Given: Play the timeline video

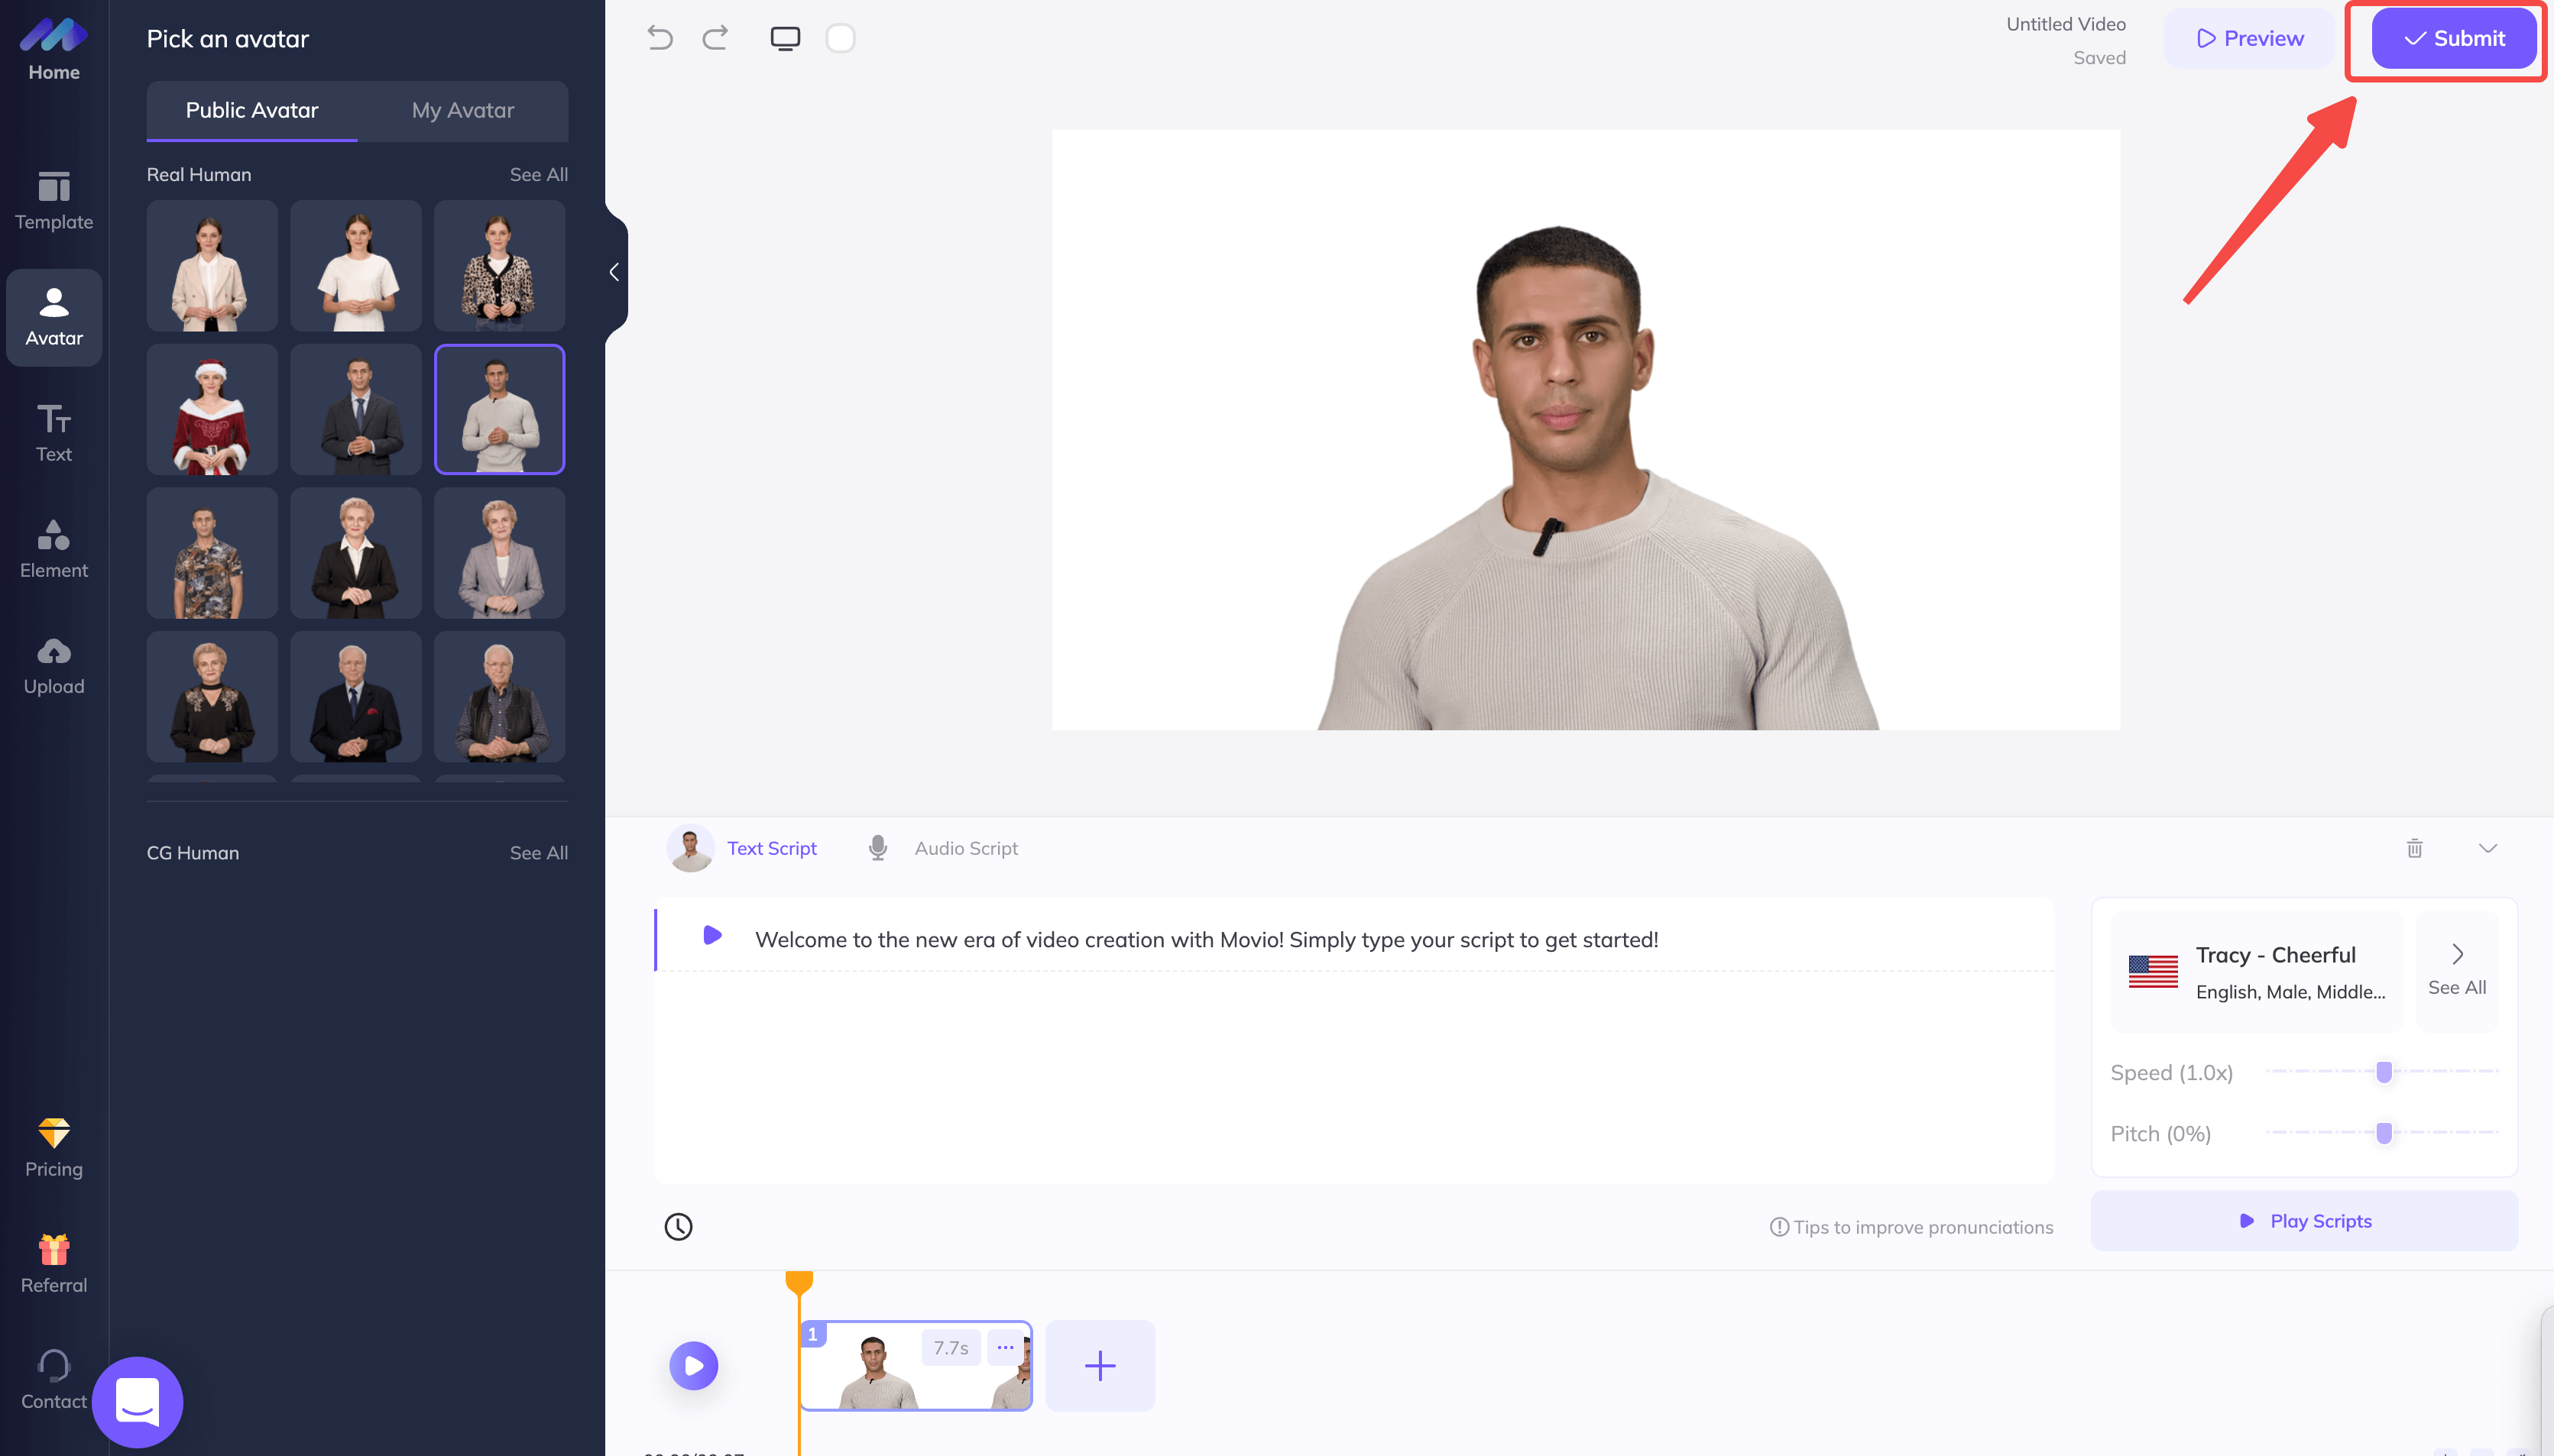Looking at the screenshot, I should (x=693, y=1365).
